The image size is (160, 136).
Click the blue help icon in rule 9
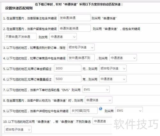(100, 109)
